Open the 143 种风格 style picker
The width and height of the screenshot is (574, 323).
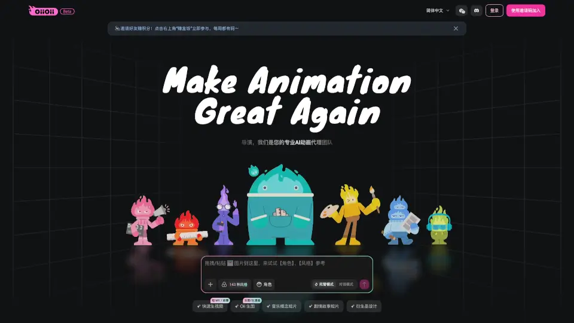(234, 285)
